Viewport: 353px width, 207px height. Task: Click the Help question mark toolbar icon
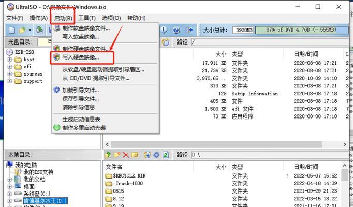[x=176, y=30]
